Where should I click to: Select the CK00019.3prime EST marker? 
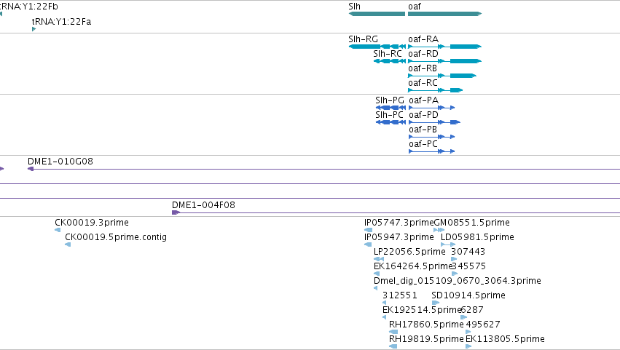click(x=58, y=230)
